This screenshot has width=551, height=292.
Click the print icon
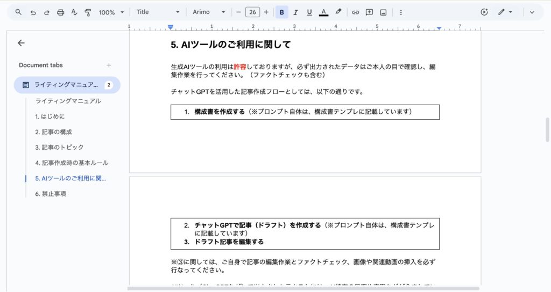point(60,12)
